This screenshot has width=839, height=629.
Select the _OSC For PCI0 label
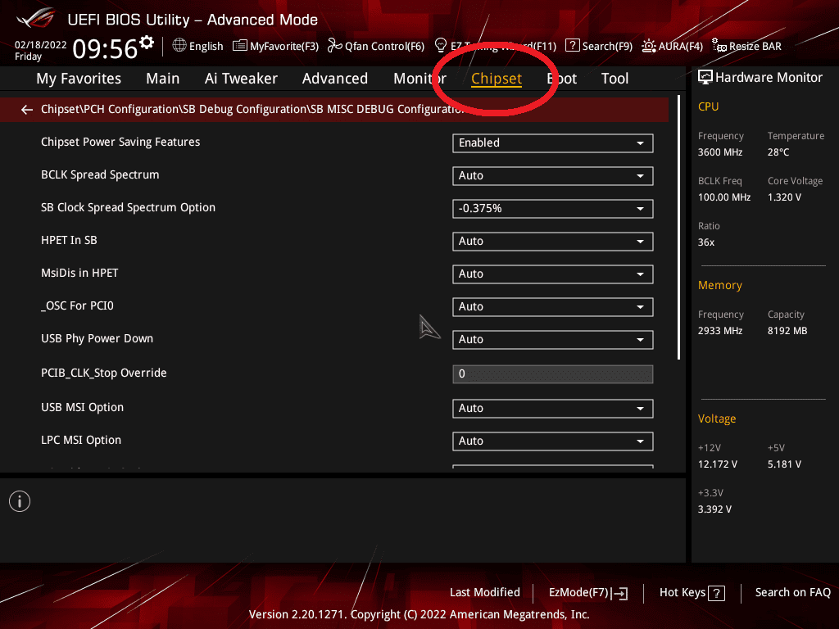click(x=78, y=306)
